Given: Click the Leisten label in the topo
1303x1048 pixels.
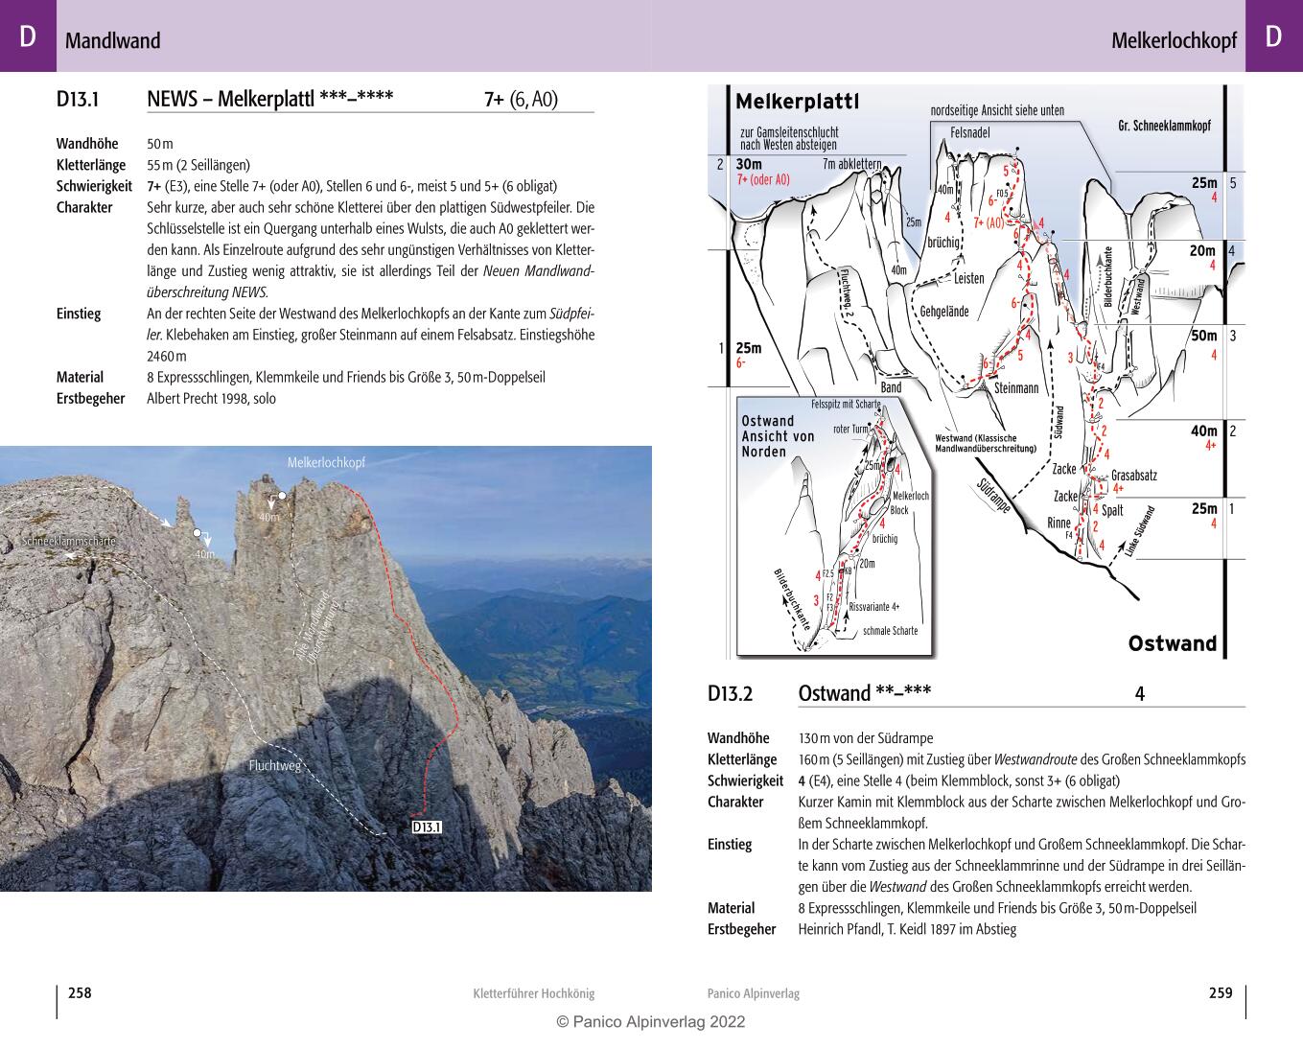Looking at the screenshot, I should (969, 279).
